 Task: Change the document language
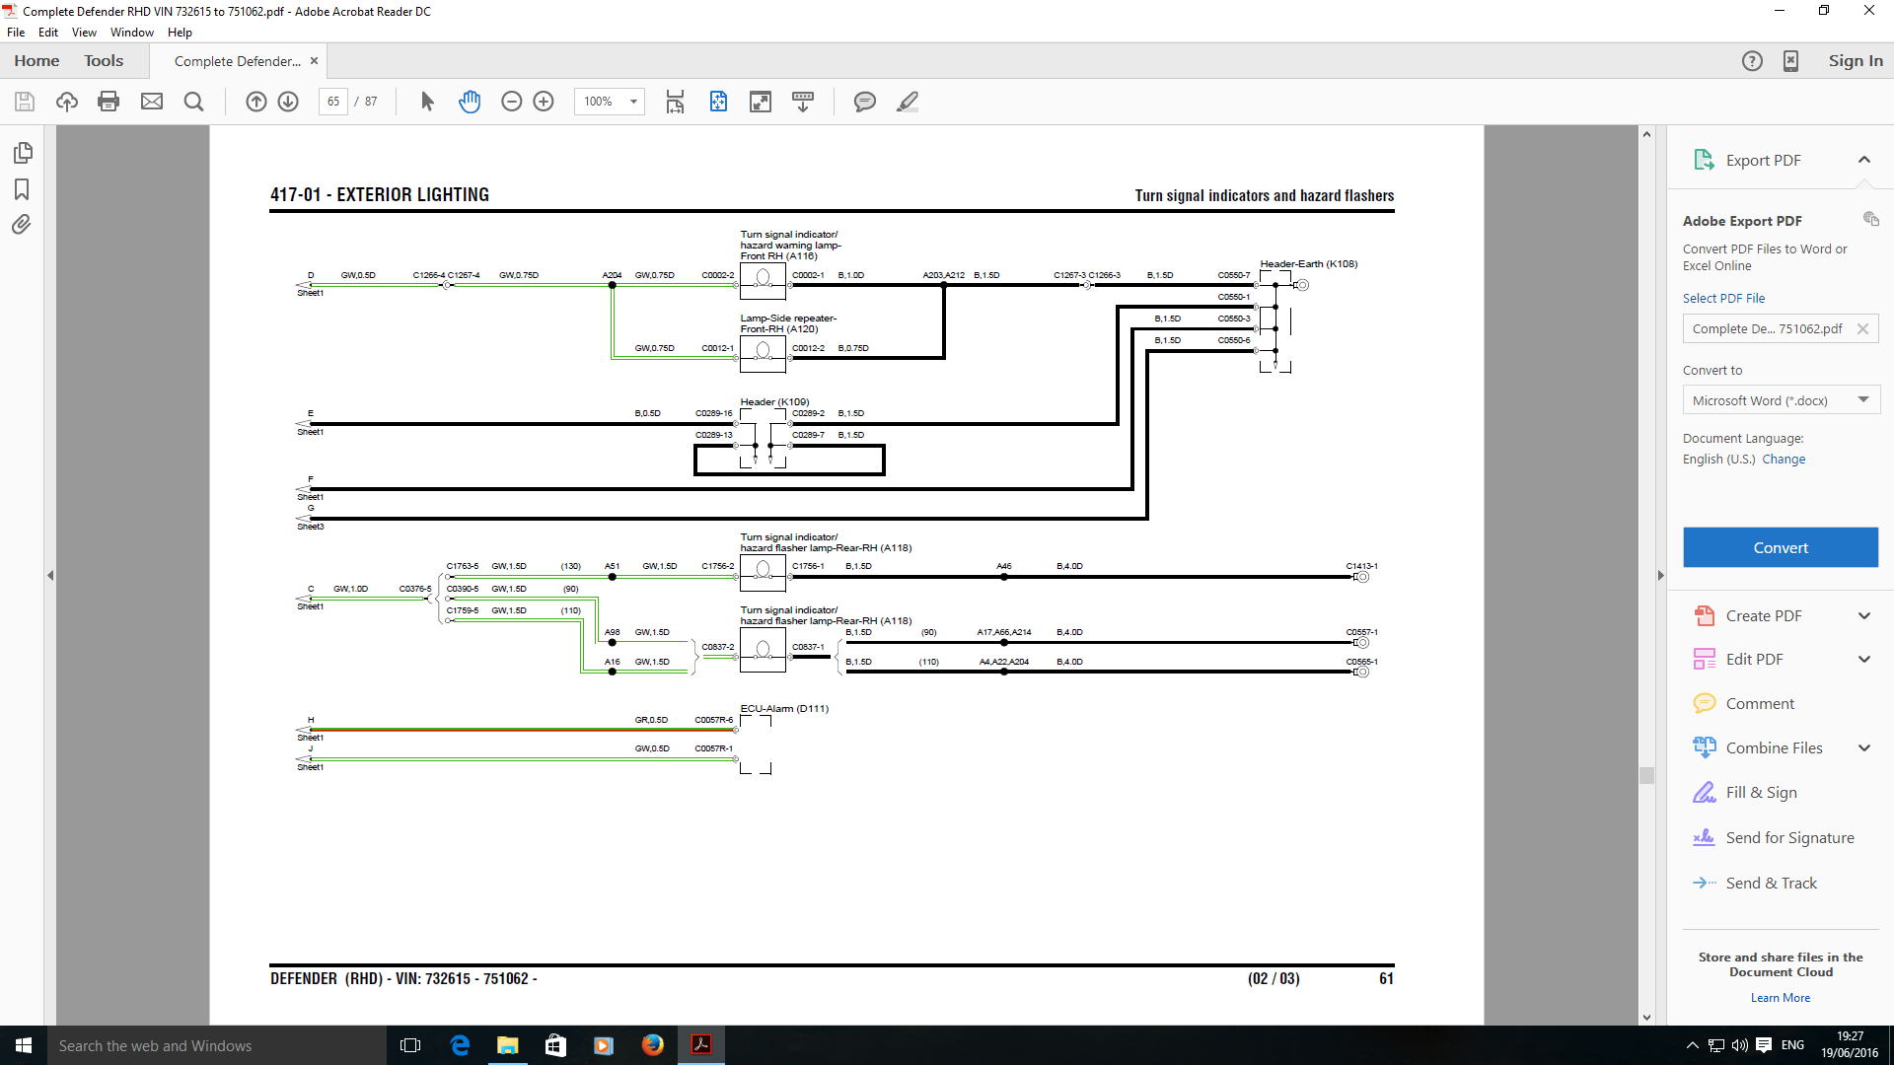coord(1784,460)
